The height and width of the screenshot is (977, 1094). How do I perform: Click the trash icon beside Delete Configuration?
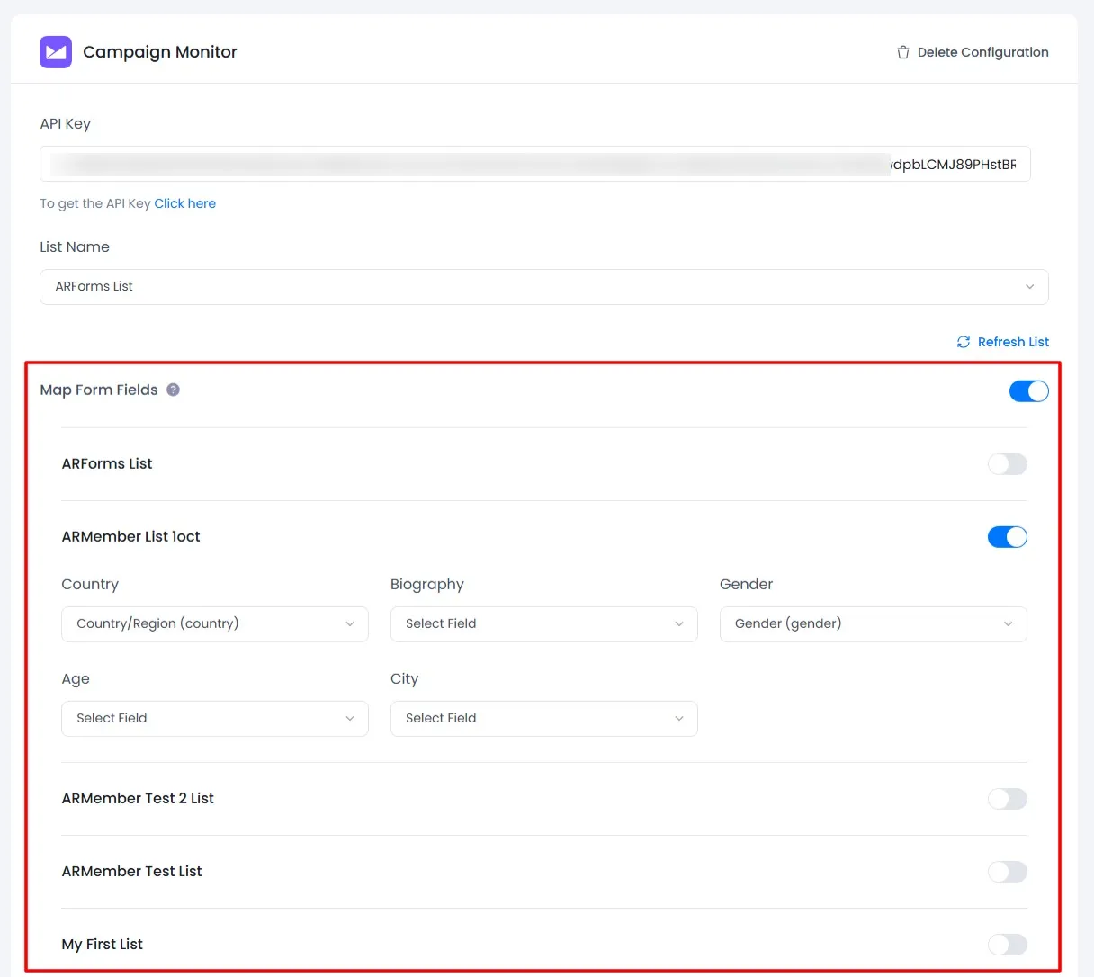point(902,52)
